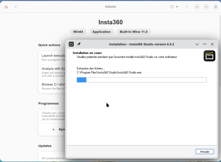Open the power options icon in Détails header

pos(172,7)
